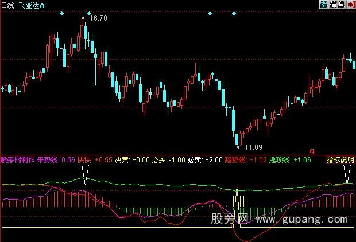Open the 信息 info button
The height and width of the screenshot is (242, 356).
tap(335, 5)
